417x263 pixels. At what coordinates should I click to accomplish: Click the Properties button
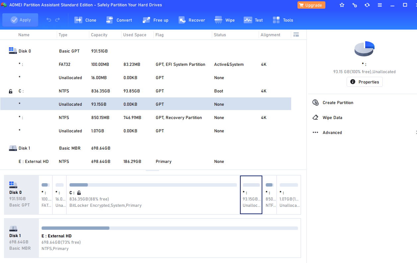[x=365, y=82]
